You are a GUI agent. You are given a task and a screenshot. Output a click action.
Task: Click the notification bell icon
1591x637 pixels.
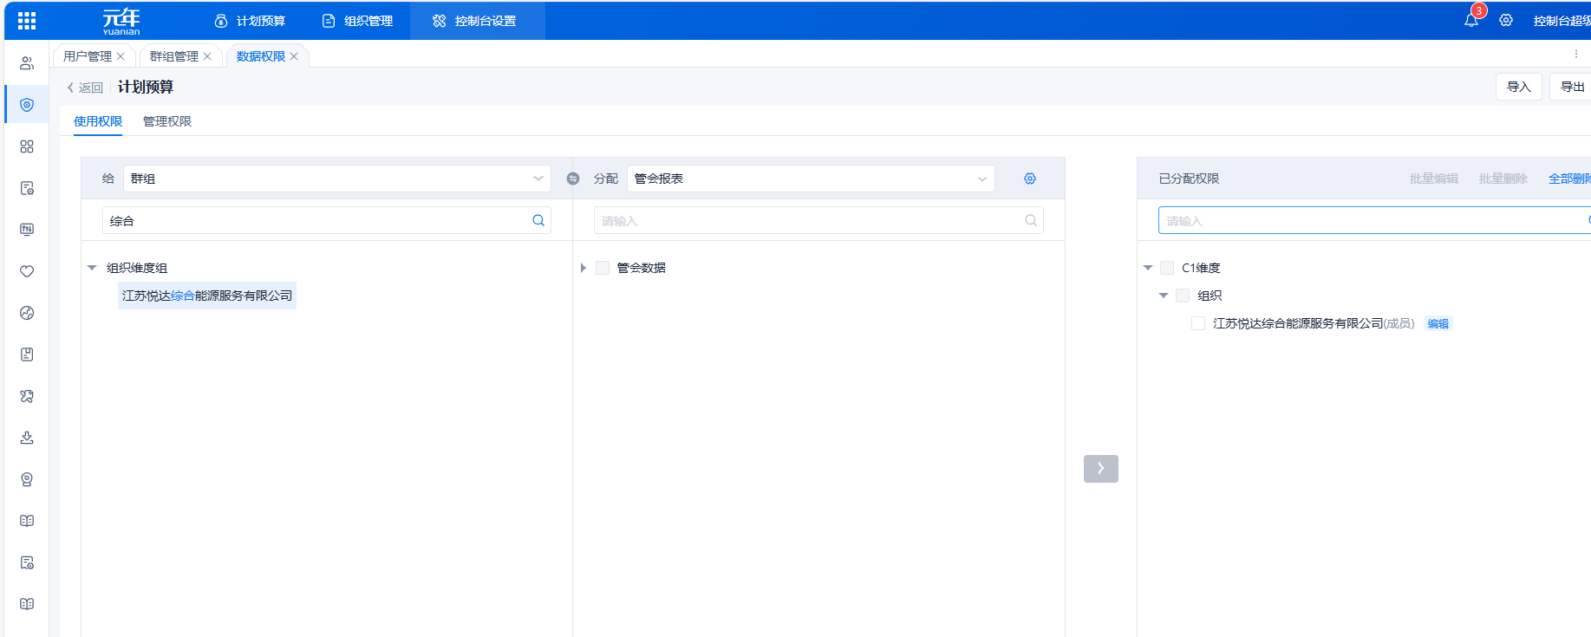click(1471, 20)
